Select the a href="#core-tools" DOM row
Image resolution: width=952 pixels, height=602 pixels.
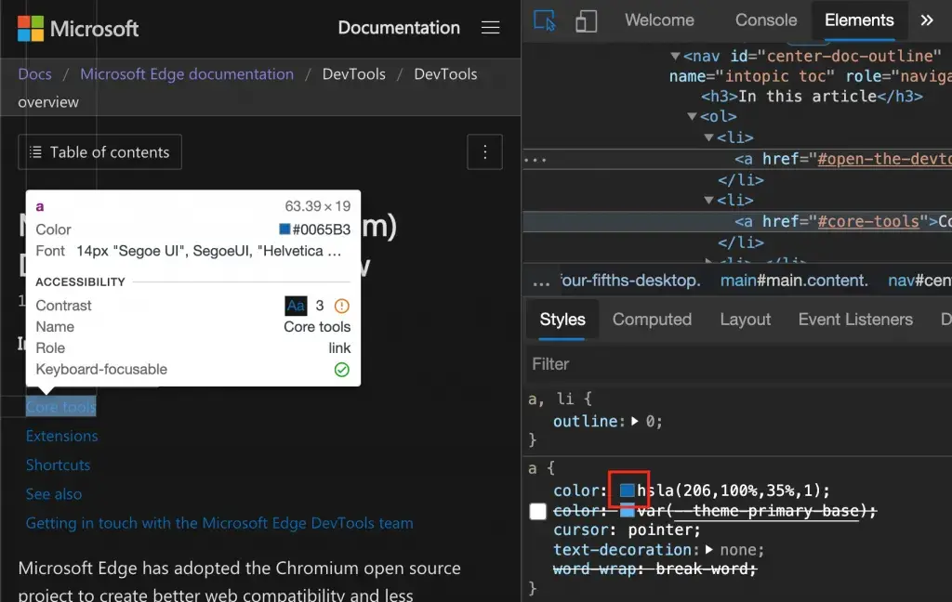point(737,221)
